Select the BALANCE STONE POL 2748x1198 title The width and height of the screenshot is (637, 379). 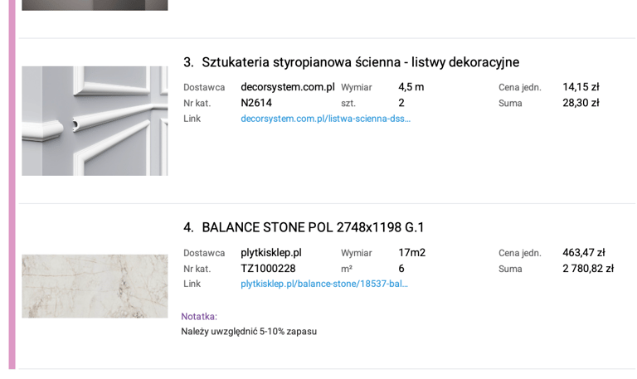pos(313,227)
